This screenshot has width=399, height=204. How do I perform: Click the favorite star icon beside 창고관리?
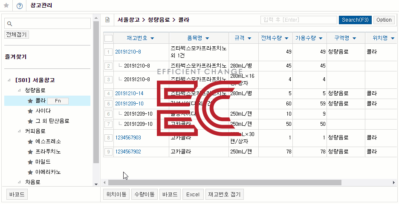[x=6, y=6]
